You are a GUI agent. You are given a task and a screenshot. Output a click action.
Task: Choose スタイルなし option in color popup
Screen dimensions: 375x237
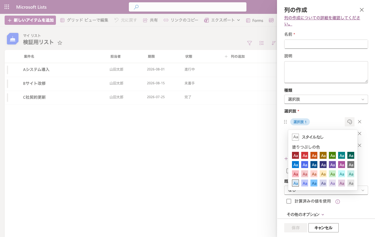[x=323, y=137]
